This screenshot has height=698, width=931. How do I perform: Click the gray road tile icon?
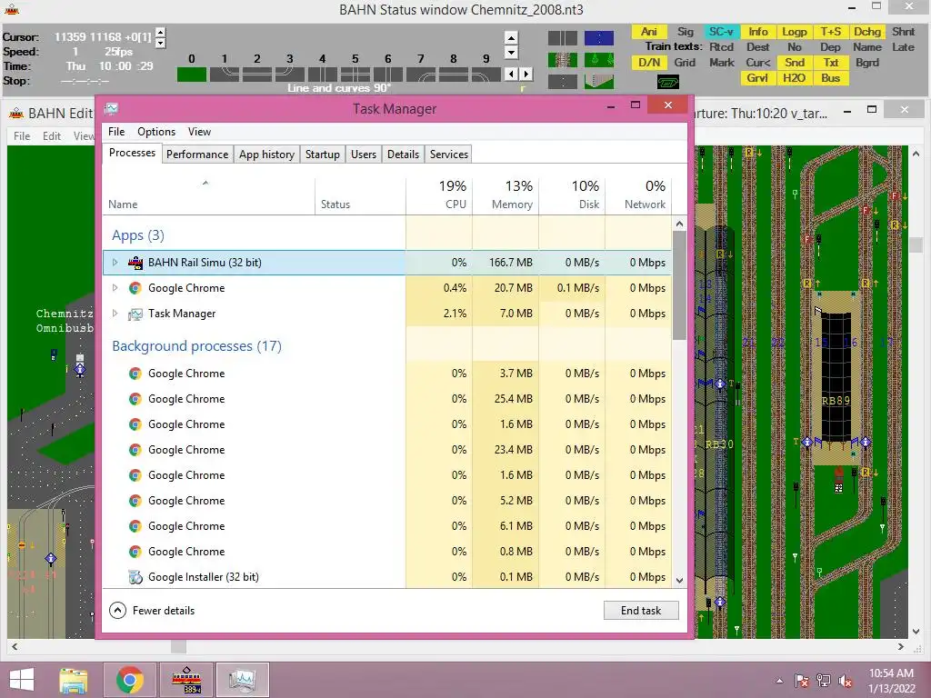point(562,82)
